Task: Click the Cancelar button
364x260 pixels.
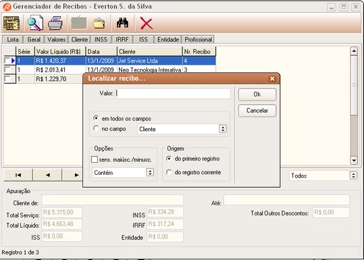Action: pos(257,111)
